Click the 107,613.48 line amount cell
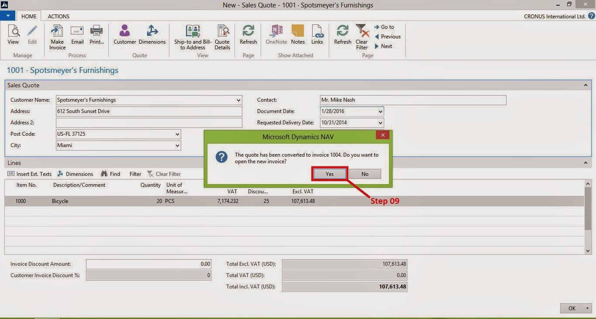 click(303, 201)
